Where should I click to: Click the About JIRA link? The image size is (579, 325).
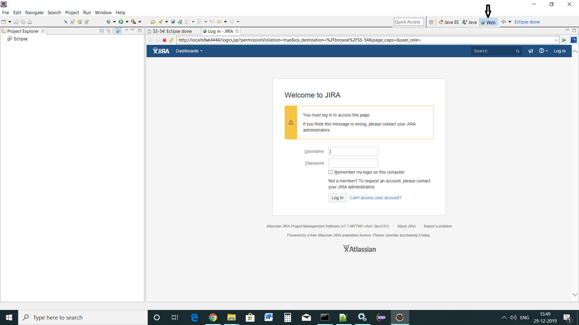click(406, 226)
